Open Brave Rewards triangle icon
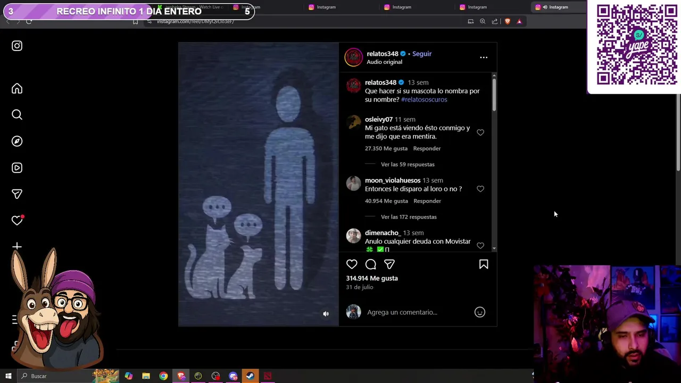The image size is (681, 383). [519, 21]
